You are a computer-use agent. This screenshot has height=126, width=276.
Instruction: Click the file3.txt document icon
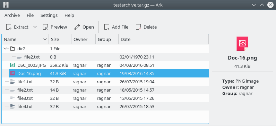pos(12,98)
